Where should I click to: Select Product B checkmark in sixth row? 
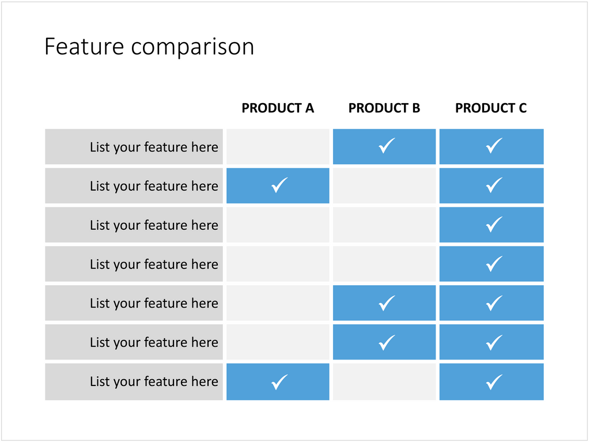[387, 342]
